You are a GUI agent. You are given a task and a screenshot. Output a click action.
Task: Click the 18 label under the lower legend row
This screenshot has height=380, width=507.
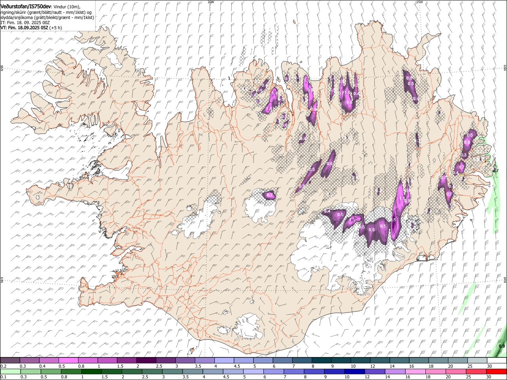pyautogui.click(x=428, y=377)
